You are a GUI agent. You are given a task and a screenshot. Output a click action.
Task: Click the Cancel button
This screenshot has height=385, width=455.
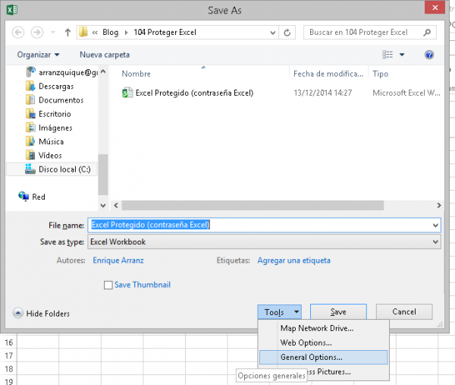tap(403, 312)
